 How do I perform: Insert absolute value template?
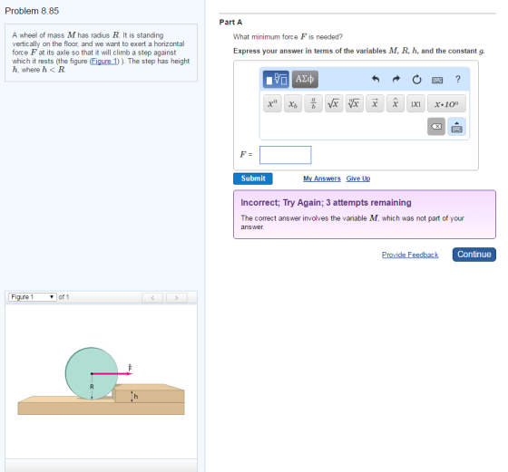(x=415, y=103)
